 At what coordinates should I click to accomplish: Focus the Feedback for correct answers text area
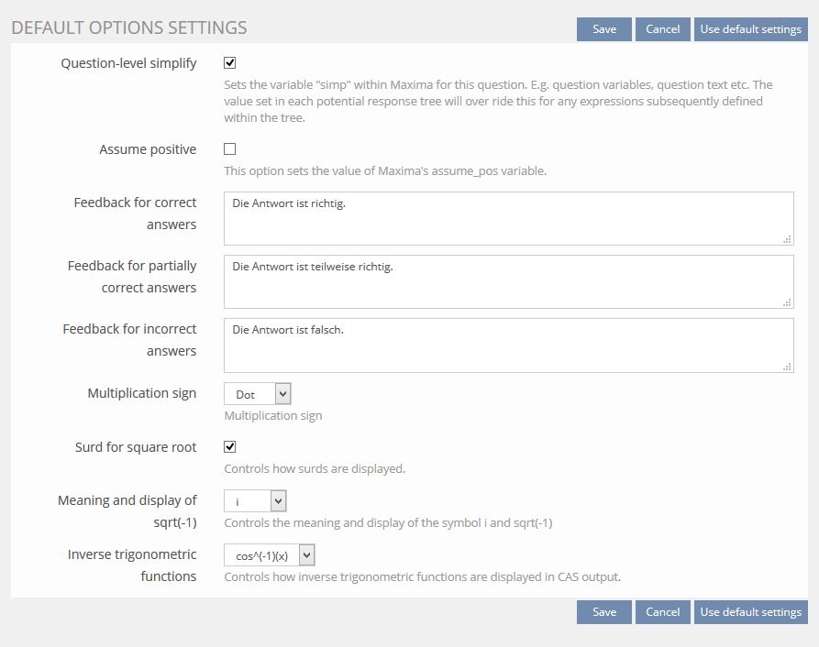pyautogui.click(x=508, y=218)
